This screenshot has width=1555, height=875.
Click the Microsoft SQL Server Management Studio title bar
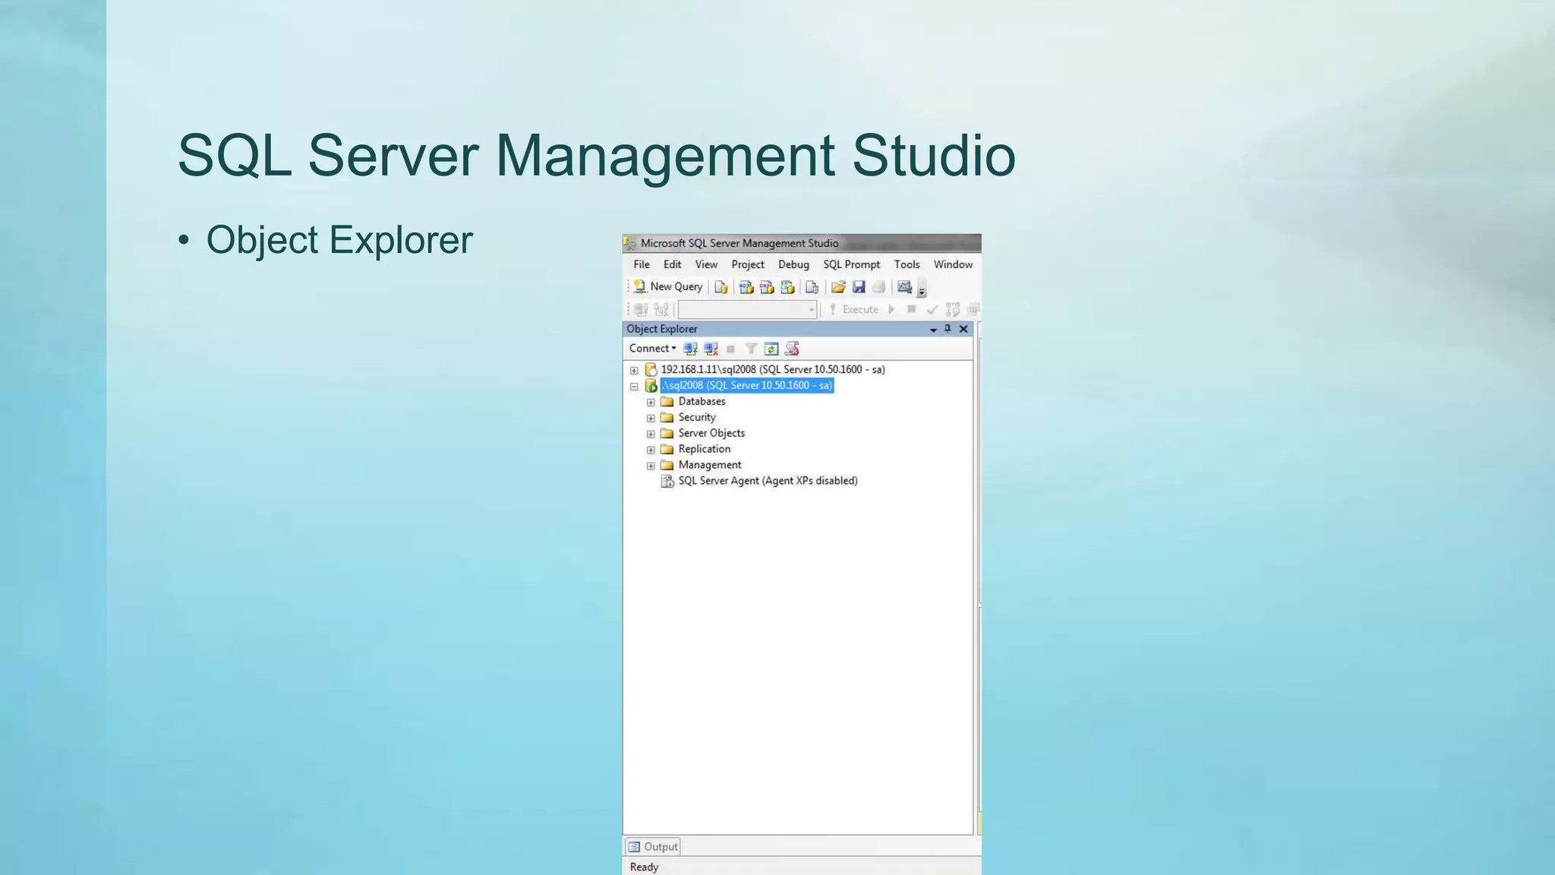click(802, 243)
